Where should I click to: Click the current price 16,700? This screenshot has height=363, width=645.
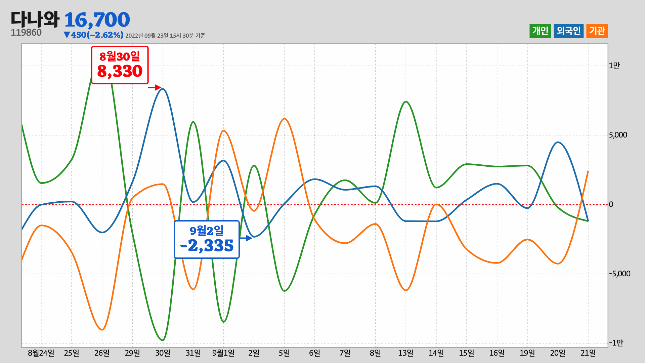(x=97, y=20)
